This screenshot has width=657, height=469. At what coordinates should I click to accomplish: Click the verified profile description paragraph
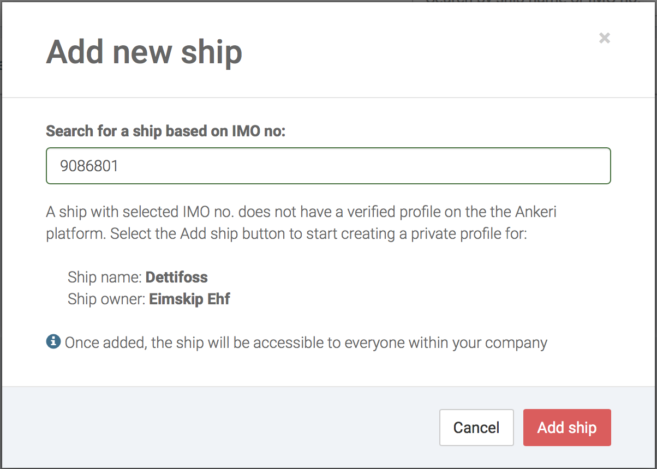[301, 223]
